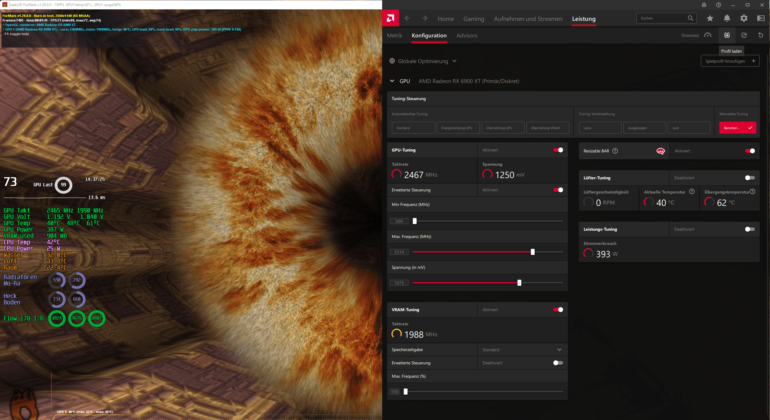
Task: Click Min Frequenz slider handle
Action: [x=415, y=221]
